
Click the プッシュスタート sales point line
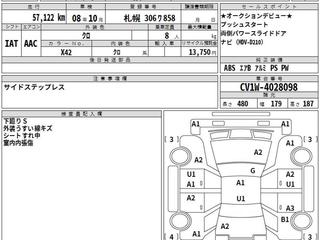(x=244, y=25)
